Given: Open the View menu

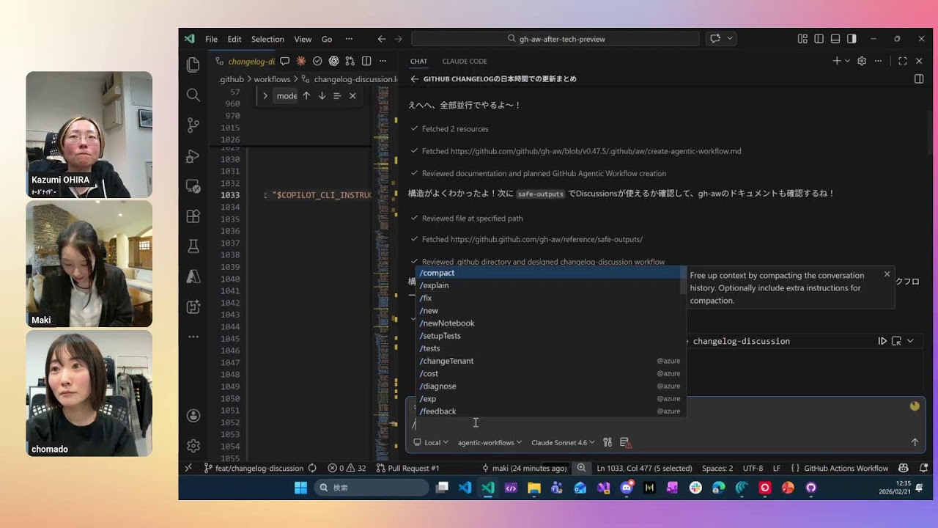Looking at the screenshot, I should pos(303,39).
